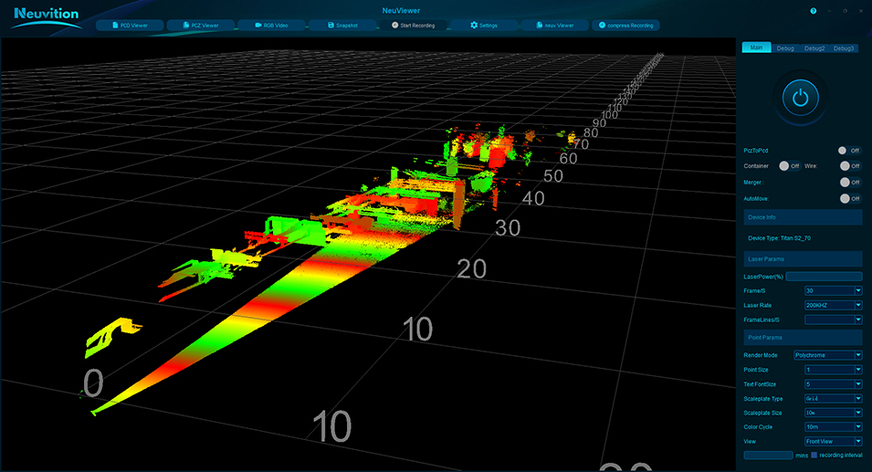Open the neuv Viewer
The image size is (872, 472).
pos(555,25)
